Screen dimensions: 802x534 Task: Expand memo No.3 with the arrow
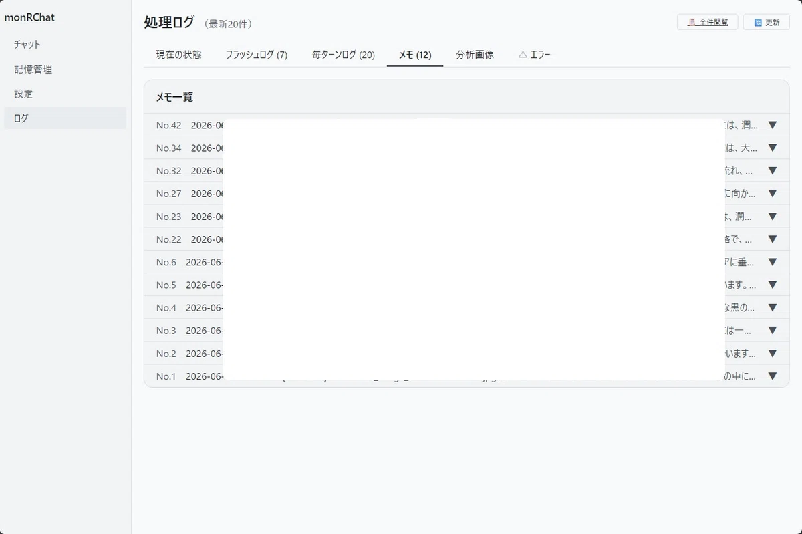coord(773,330)
